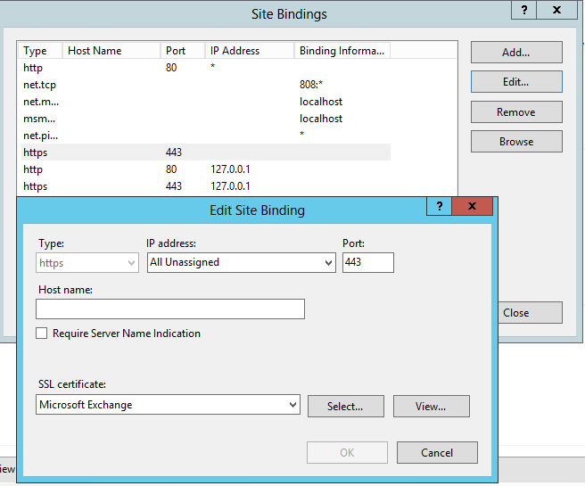This screenshot has width=585, height=486.
Task: Select the net.m... localhost binding row
Action: [x=206, y=102]
